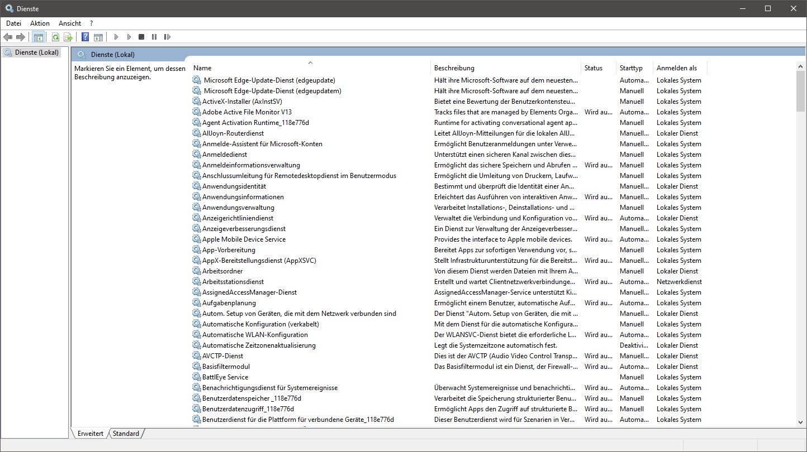Toggle the action pane show/hide icon

coord(98,37)
